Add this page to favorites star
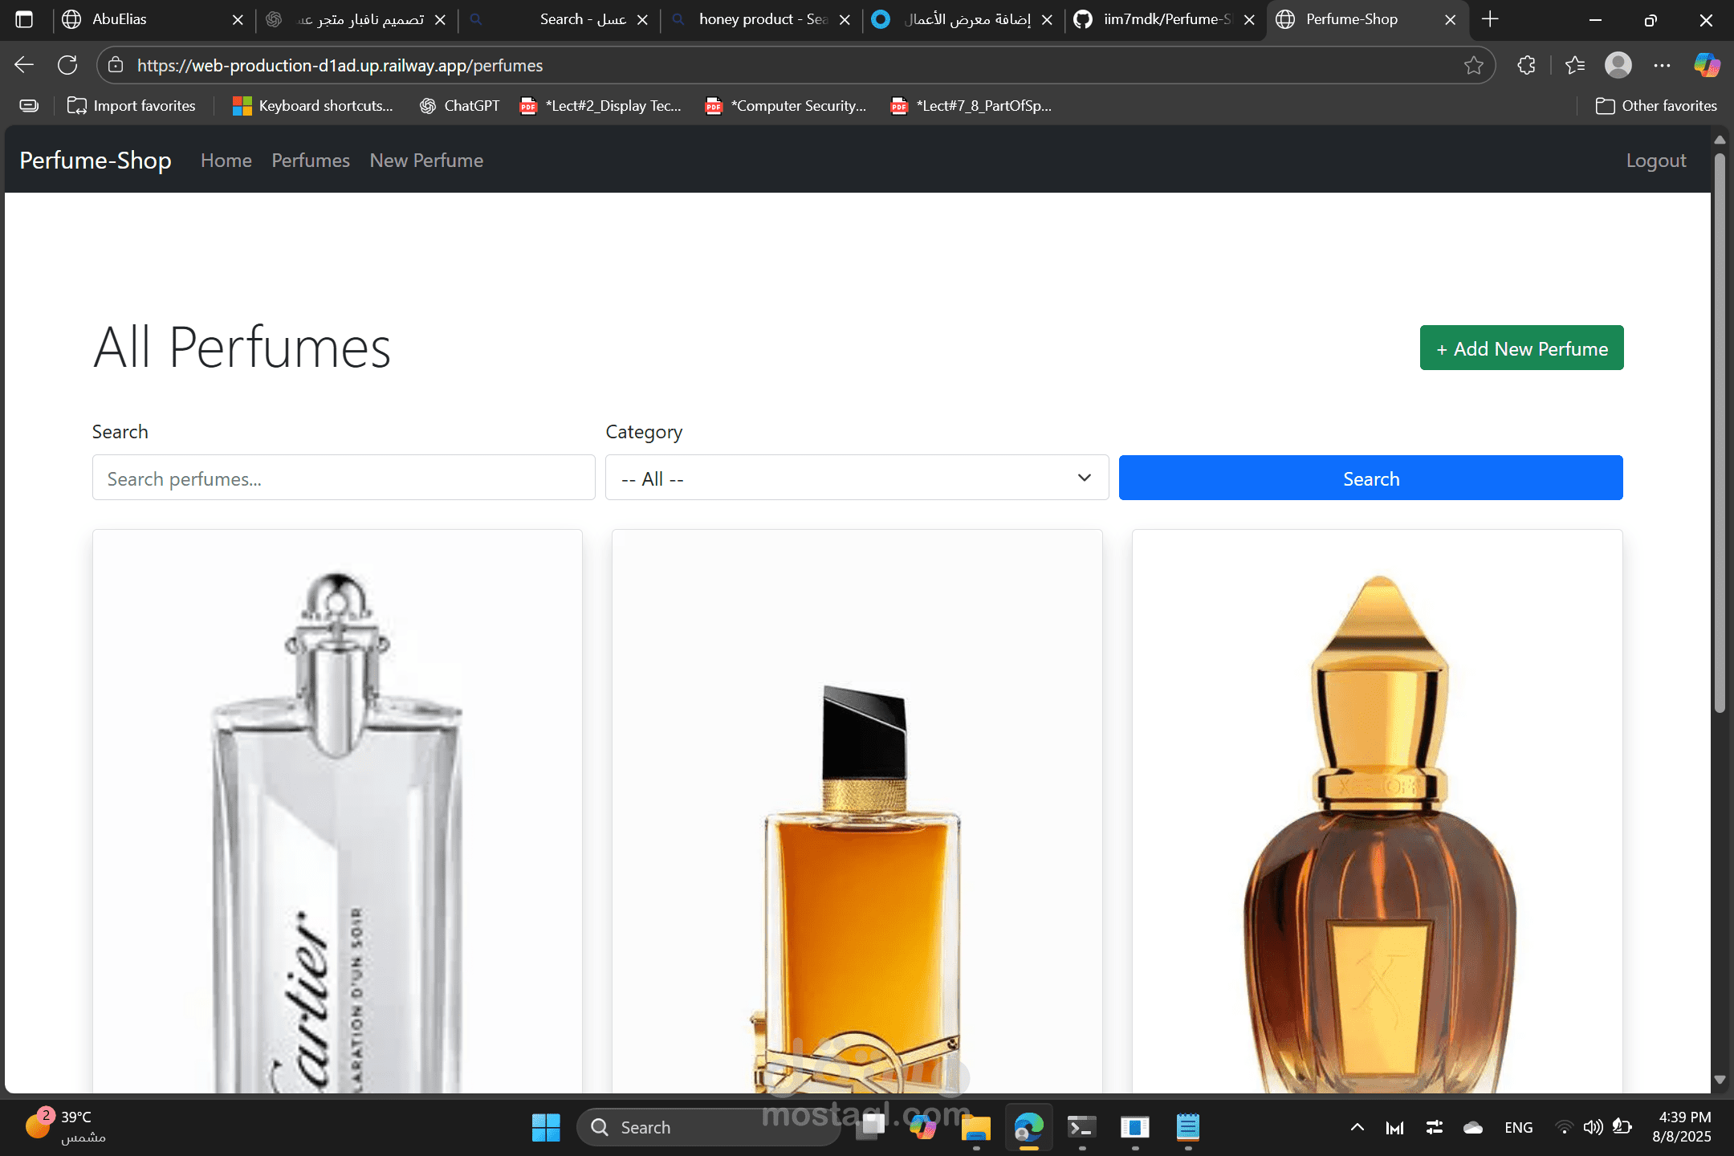1734x1156 pixels. coord(1474,65)
